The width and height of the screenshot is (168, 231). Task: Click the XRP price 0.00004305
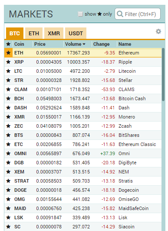click(x=49, y=62)
